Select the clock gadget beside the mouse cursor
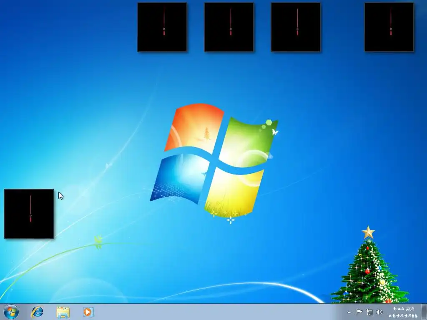The image size is (427, 320). tap(29, 214)
